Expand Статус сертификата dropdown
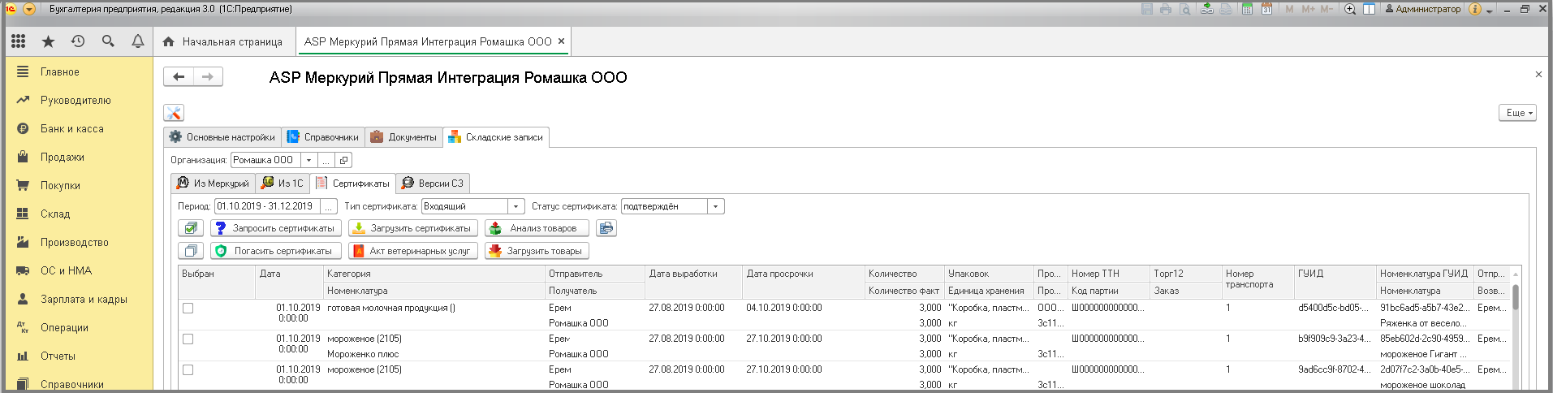The width and height of the screenshot is (1553, 393). (715, 206)
